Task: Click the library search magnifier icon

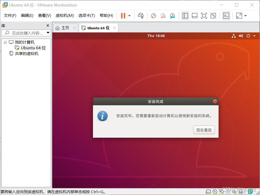Action: pos(7,33)
